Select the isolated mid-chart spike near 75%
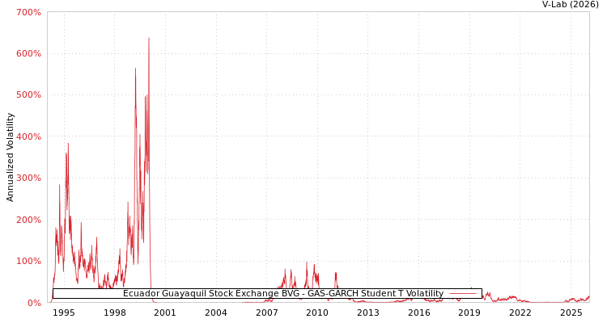Viewport: 607px width, 323px height. tap(335, 272)
